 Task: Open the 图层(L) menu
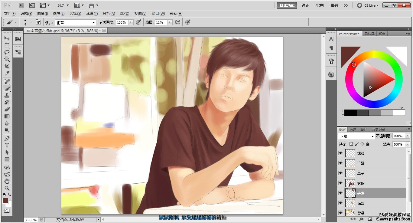click(x=59, y=14)
